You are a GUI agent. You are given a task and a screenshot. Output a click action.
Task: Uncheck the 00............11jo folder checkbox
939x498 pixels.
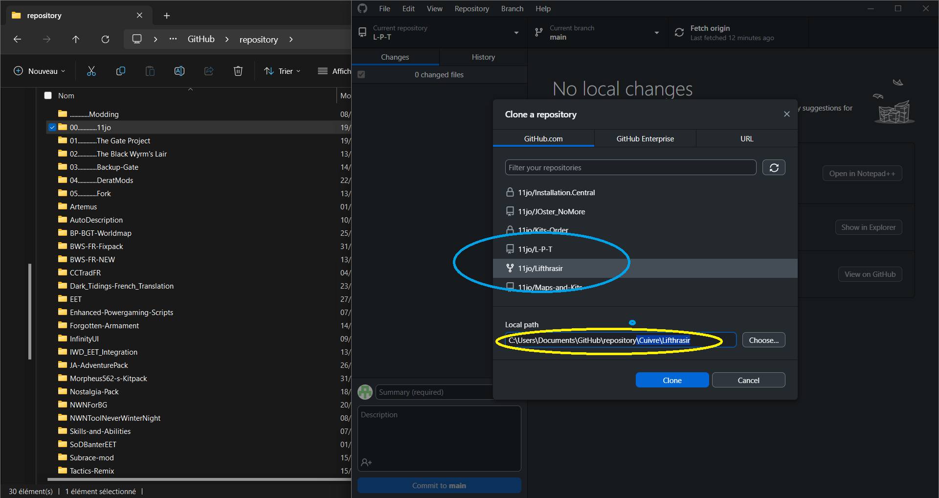52,127
